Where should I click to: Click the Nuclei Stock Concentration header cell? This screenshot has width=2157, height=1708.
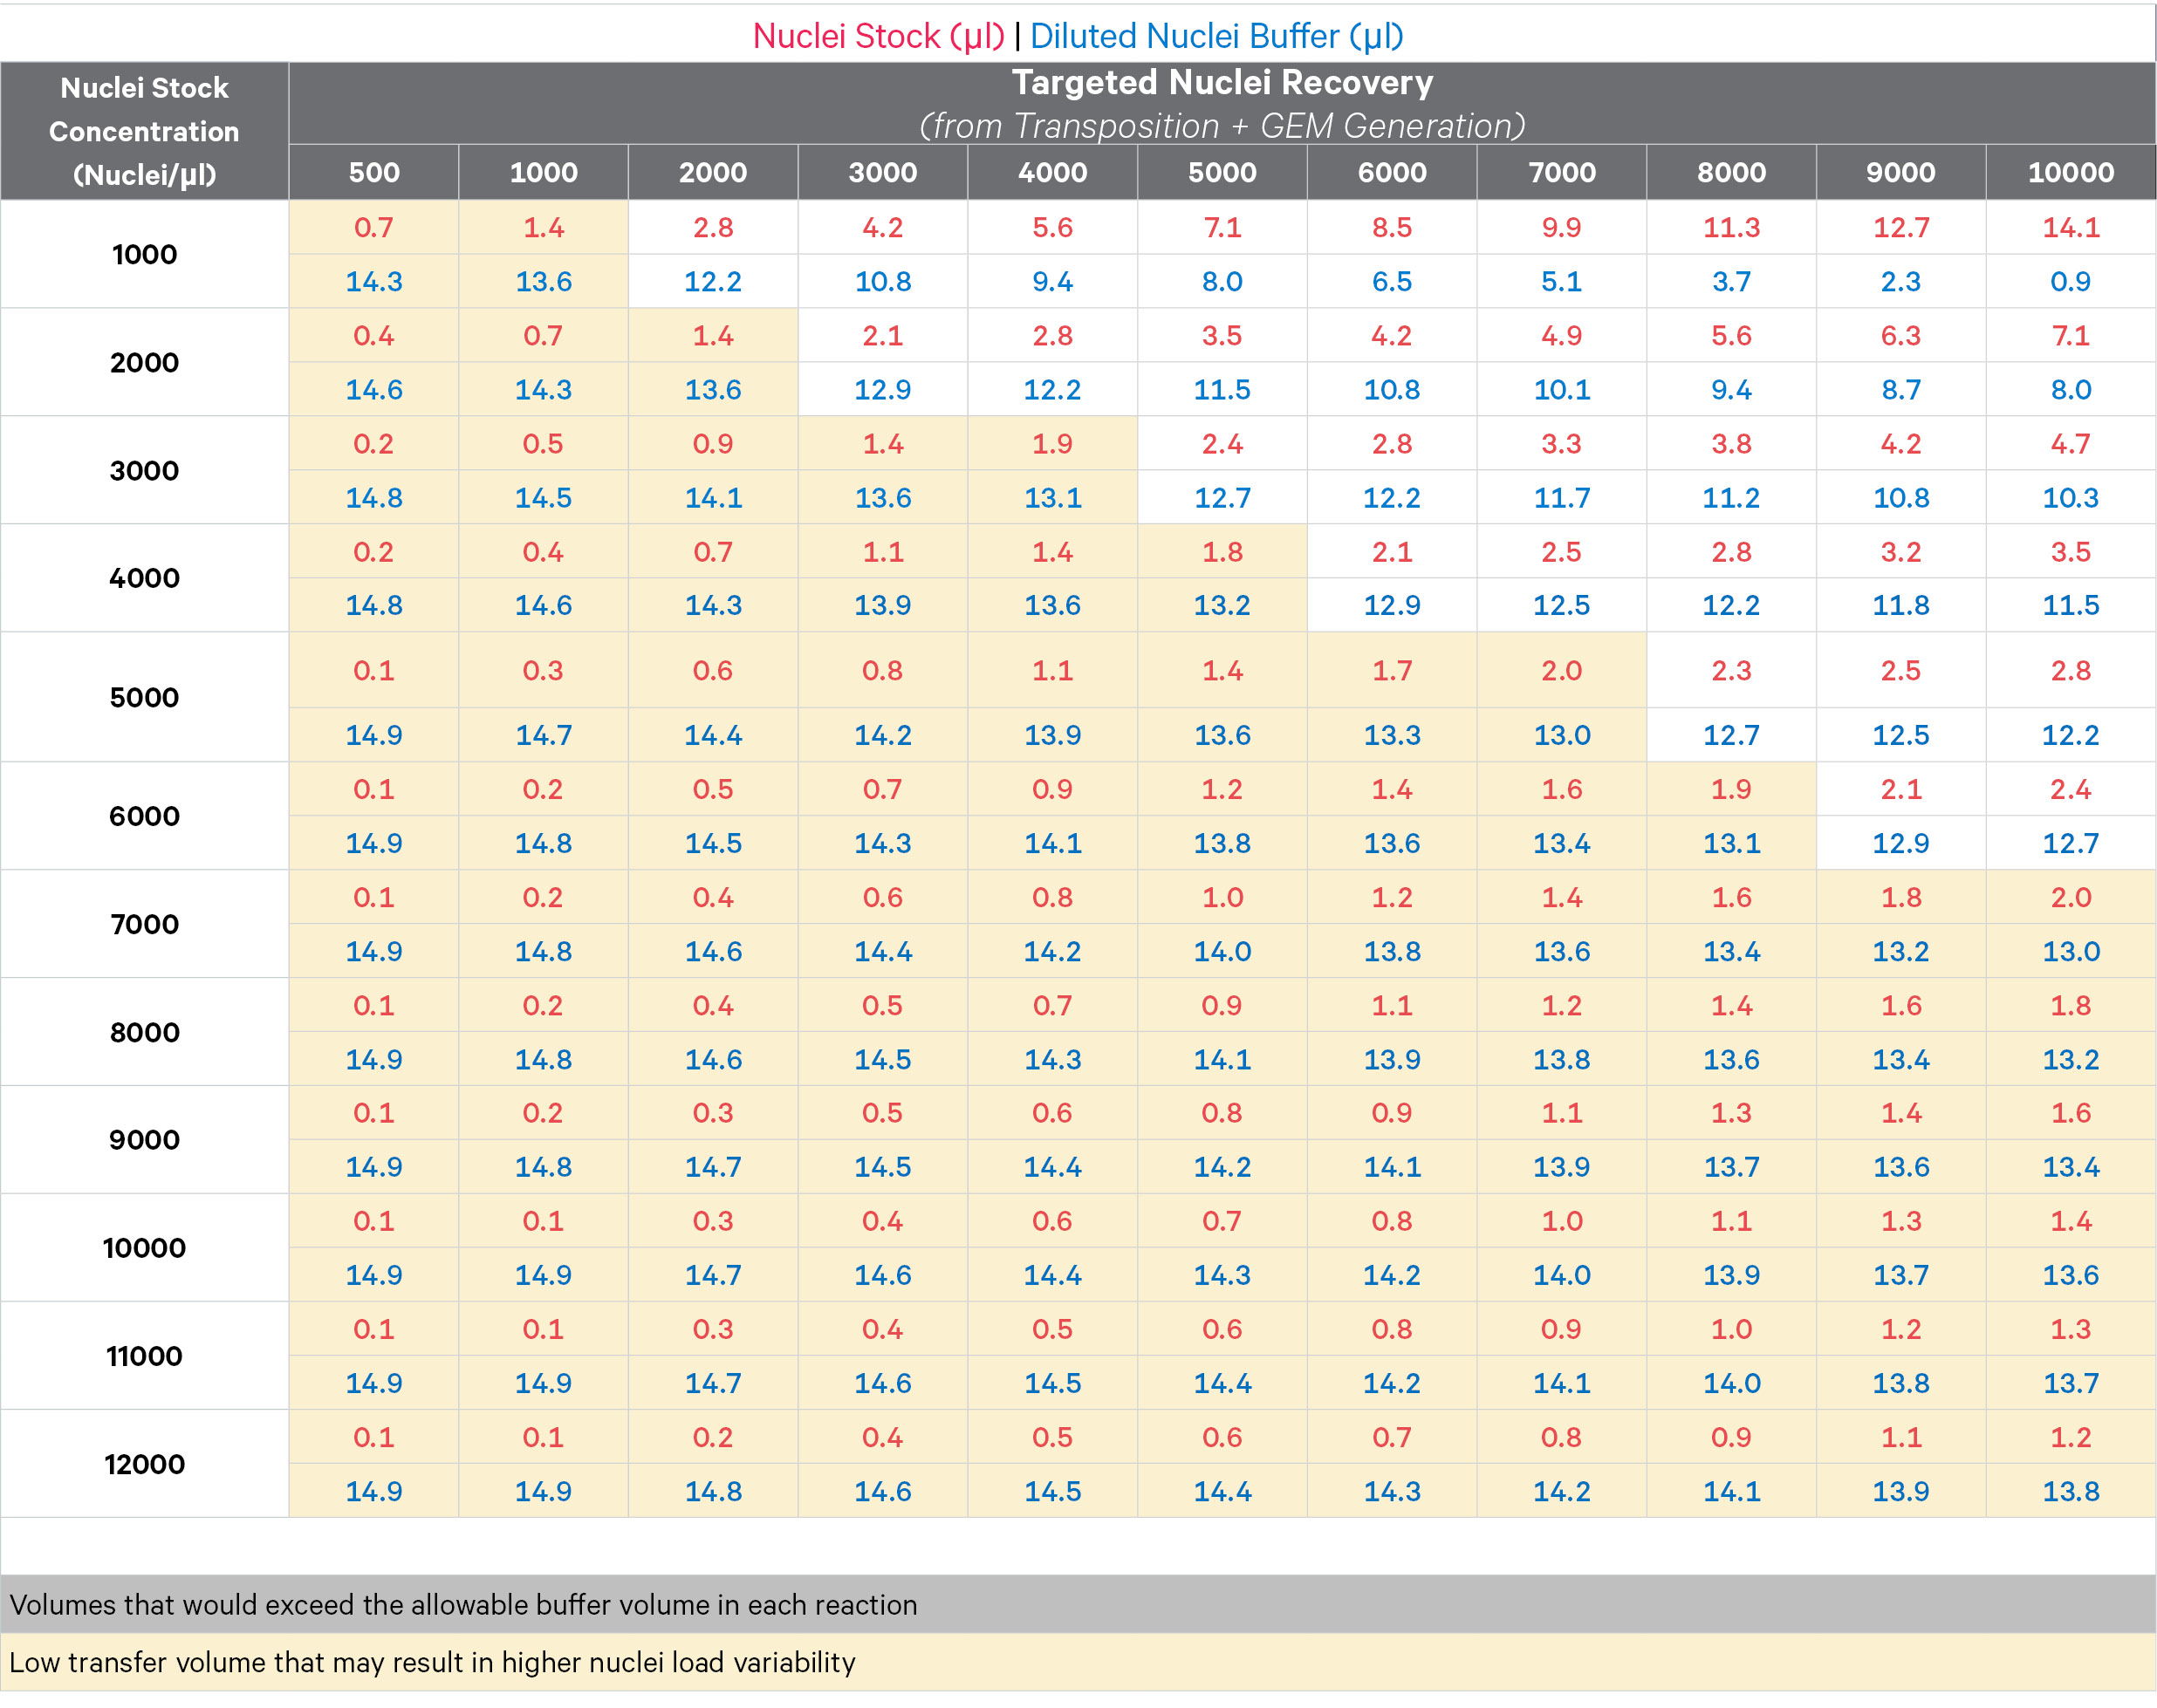tap(144, 131)
